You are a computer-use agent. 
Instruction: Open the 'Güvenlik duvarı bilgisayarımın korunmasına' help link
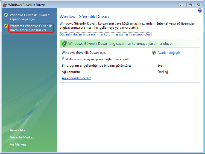click(105, 34)
